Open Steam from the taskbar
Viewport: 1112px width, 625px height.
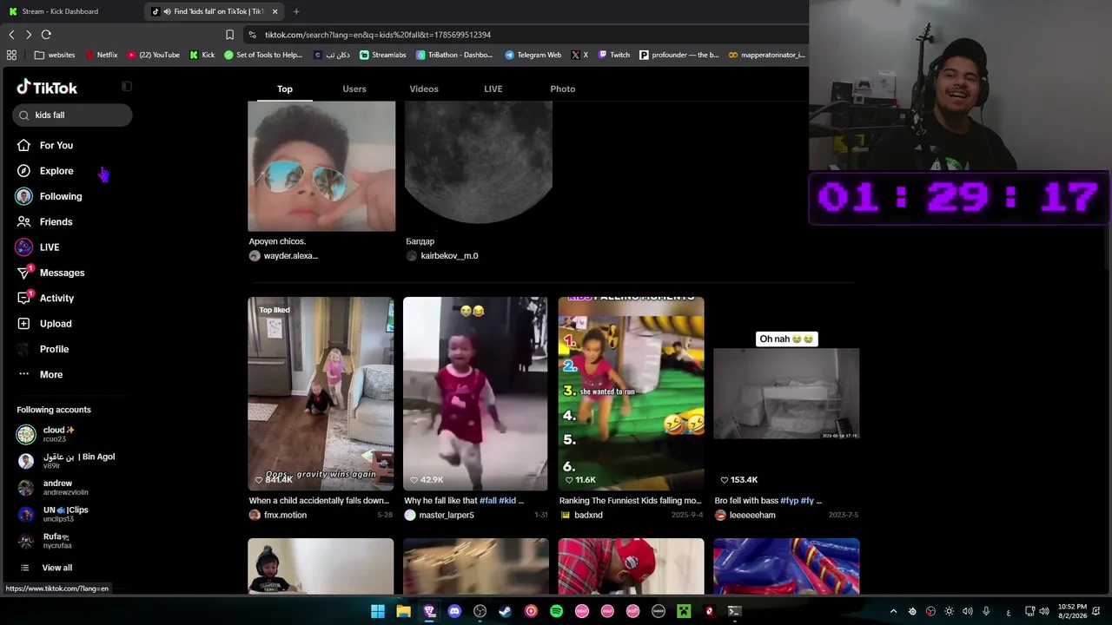pos(505,611)
